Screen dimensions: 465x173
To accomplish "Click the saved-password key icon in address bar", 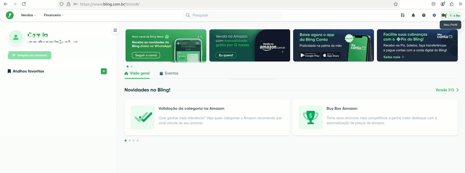I will 75,4.
